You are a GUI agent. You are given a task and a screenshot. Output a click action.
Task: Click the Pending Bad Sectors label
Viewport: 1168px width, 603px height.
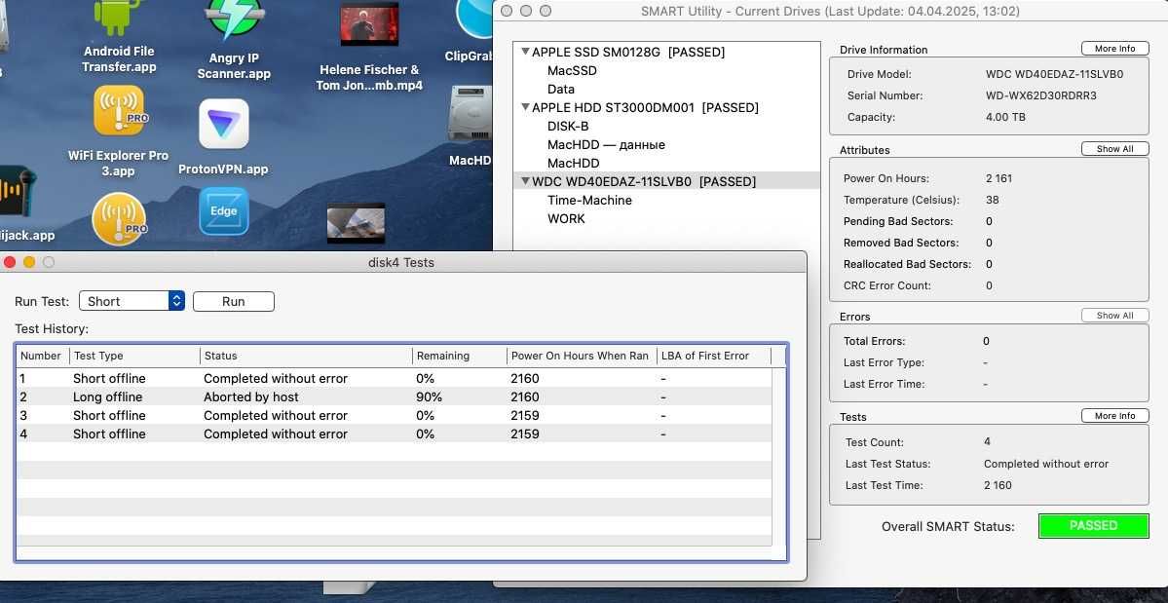(897, 221)
